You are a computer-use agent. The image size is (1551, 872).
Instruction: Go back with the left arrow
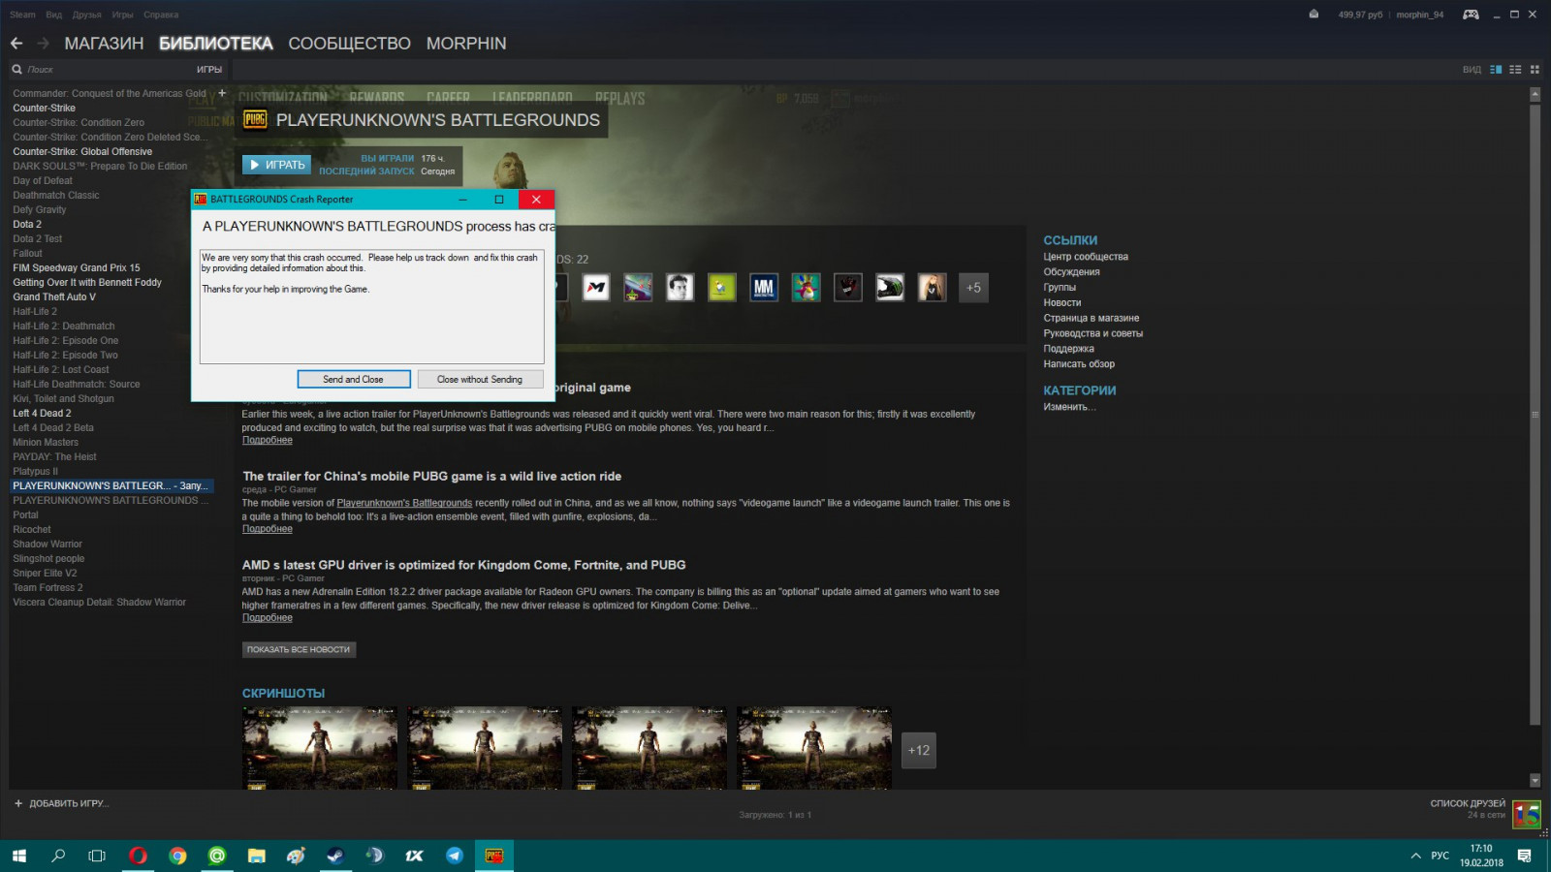pos(16,43)
